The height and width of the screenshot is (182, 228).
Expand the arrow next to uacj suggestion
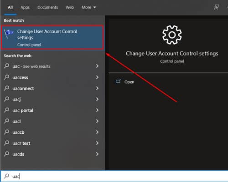pos(97,99)
